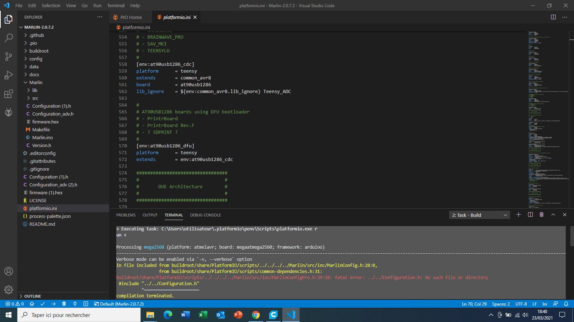Screen dimensions: 574x322
Task: Open the Extensions view
Action: [x=9, y=94]
